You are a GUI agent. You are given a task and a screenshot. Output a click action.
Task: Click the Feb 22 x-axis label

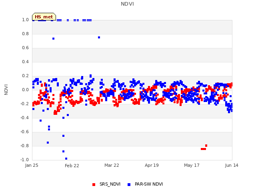click(x=72, y=166)
